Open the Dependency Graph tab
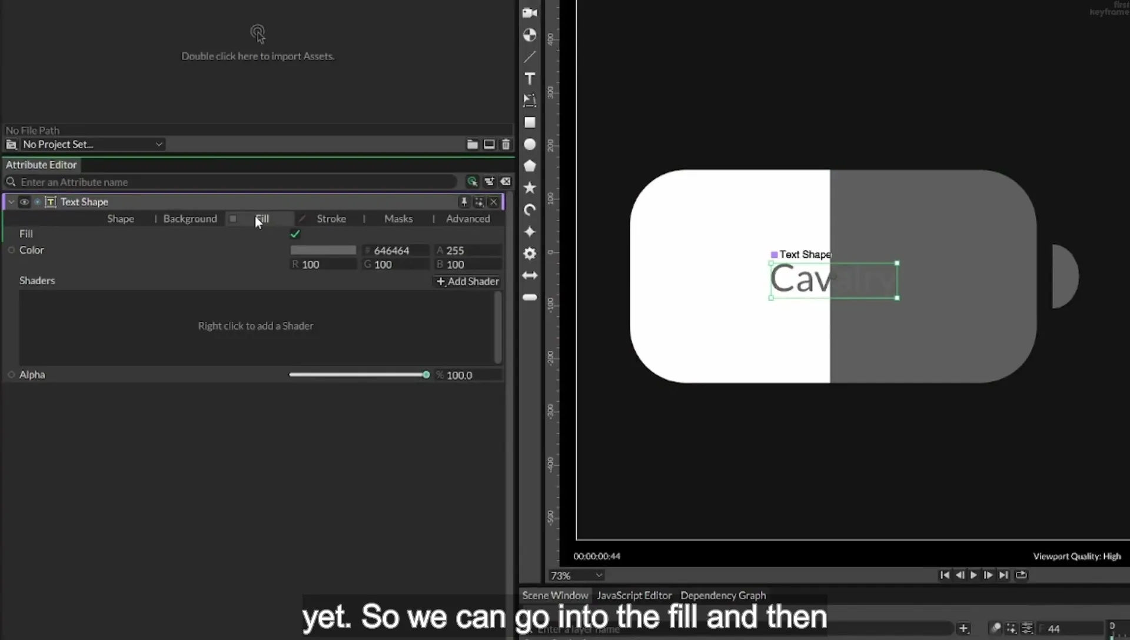Screen dimensions: 1130x640 tap(723, 595)
